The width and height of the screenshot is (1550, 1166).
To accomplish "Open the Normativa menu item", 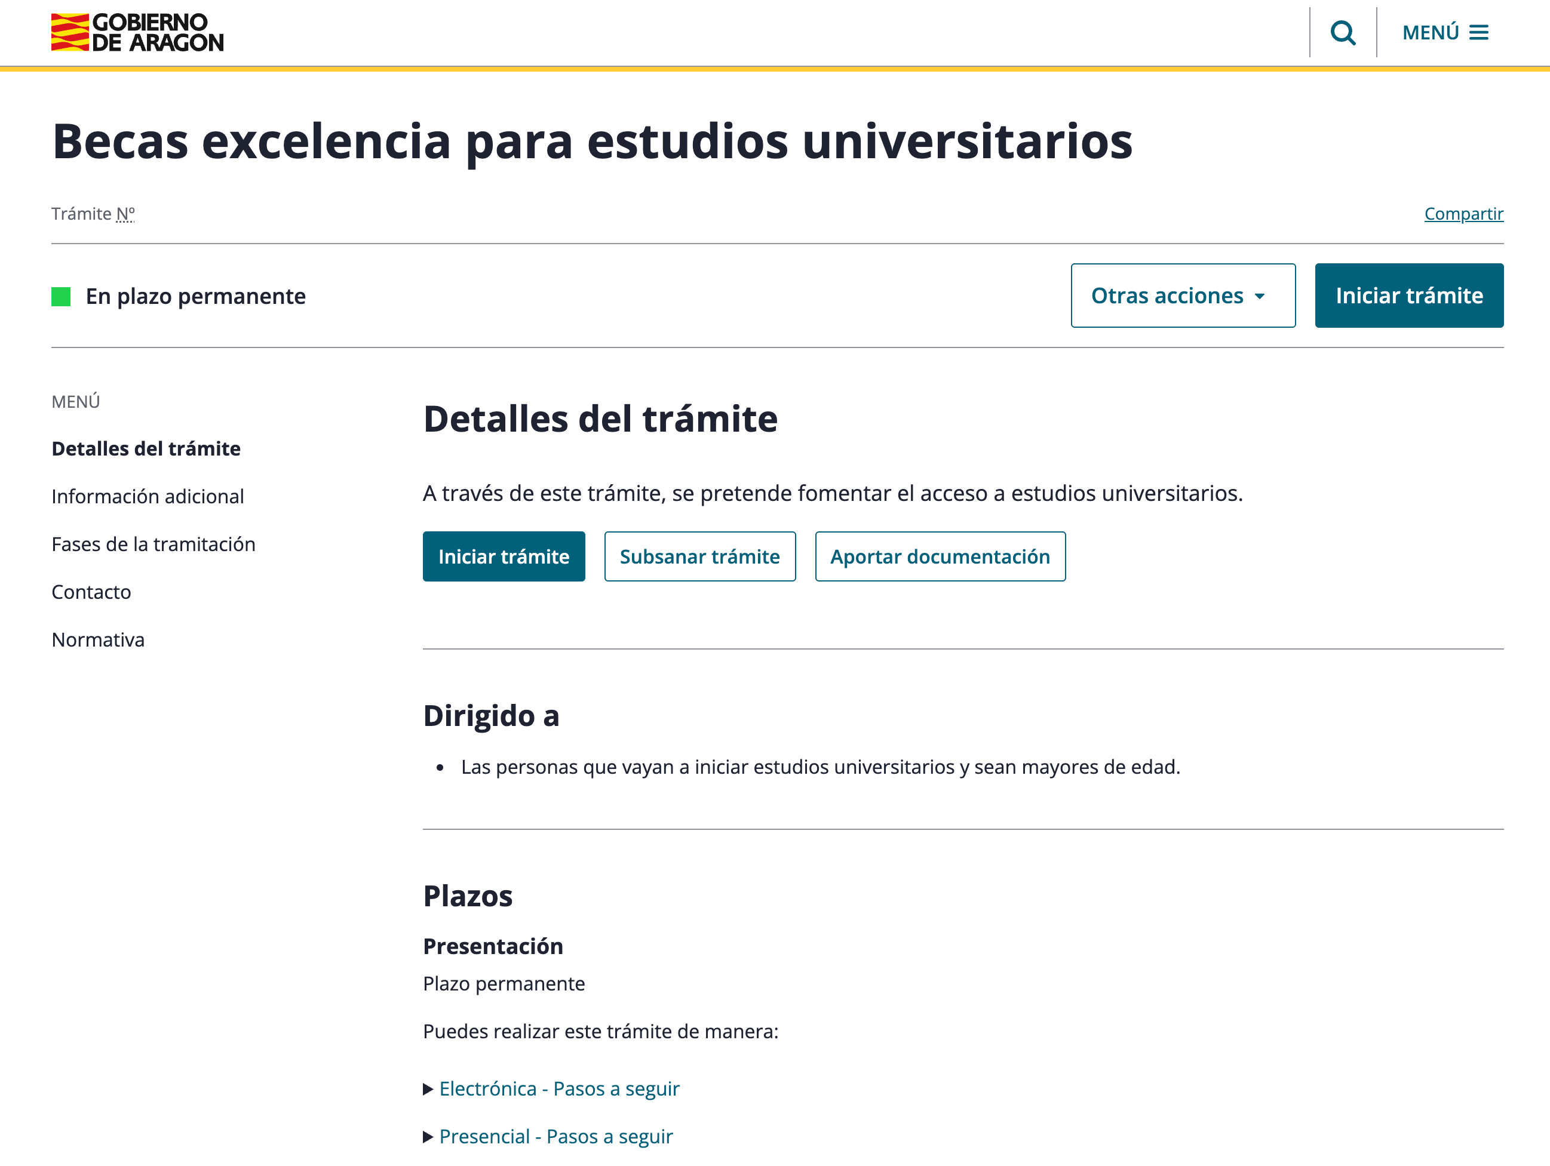I will click(97, 639).
